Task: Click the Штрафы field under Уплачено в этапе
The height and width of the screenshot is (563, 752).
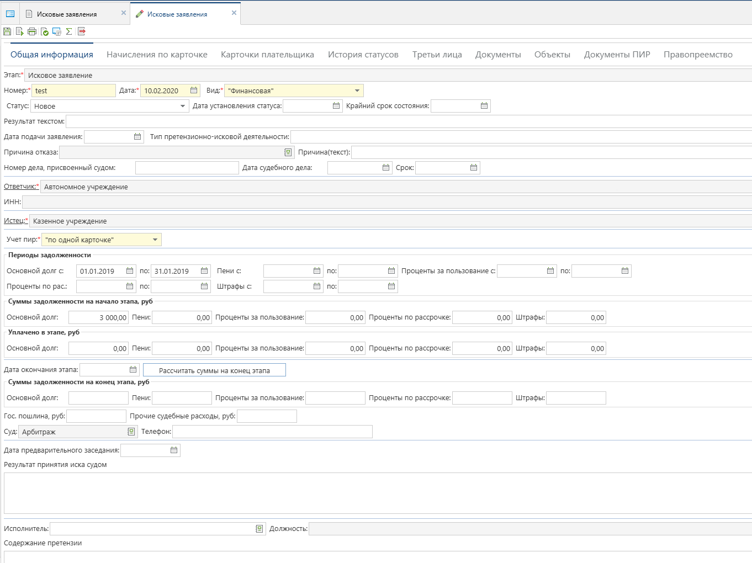Action: point(576,348)
